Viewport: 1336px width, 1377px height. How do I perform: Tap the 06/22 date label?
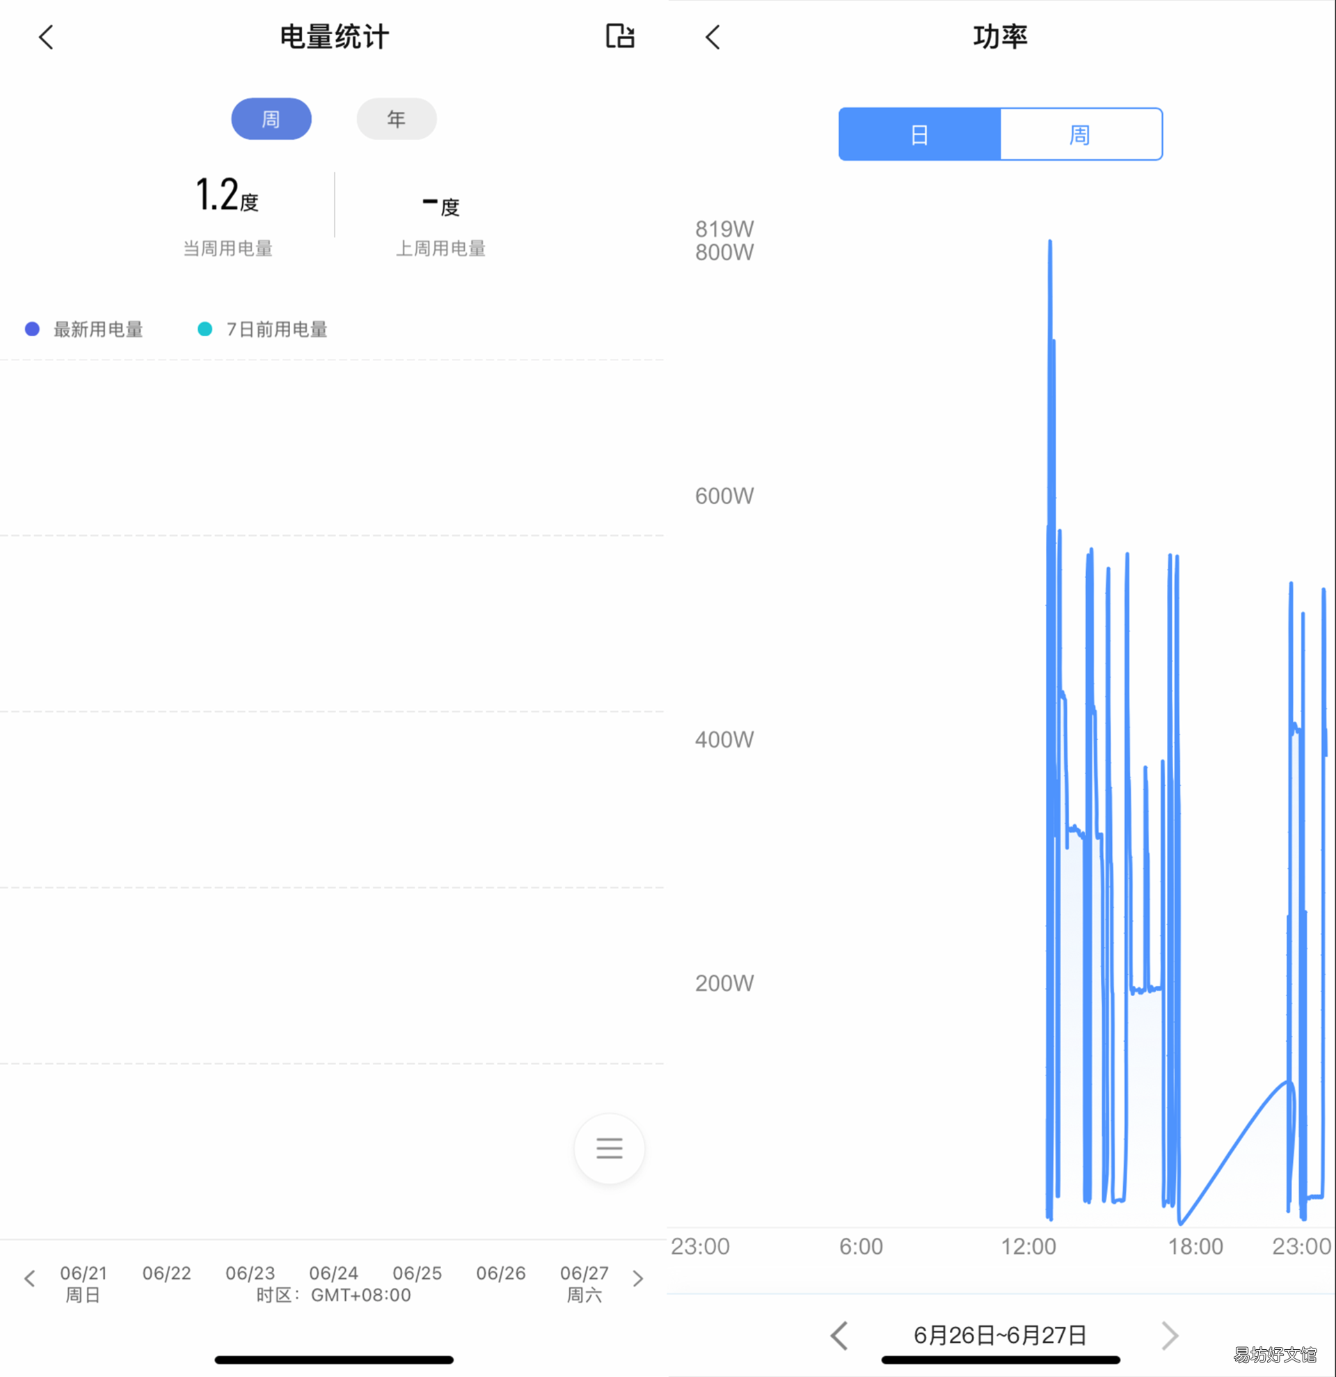click(x=167, y=1273)
